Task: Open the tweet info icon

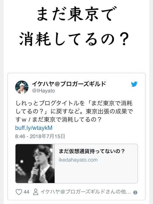Action: click(135, 193)
